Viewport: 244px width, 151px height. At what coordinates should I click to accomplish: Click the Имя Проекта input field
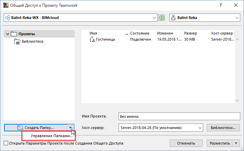(179, 116)
